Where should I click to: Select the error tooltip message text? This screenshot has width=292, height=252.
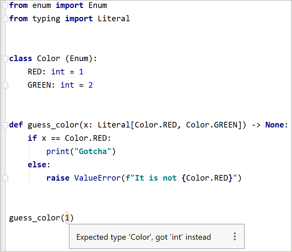143,237
